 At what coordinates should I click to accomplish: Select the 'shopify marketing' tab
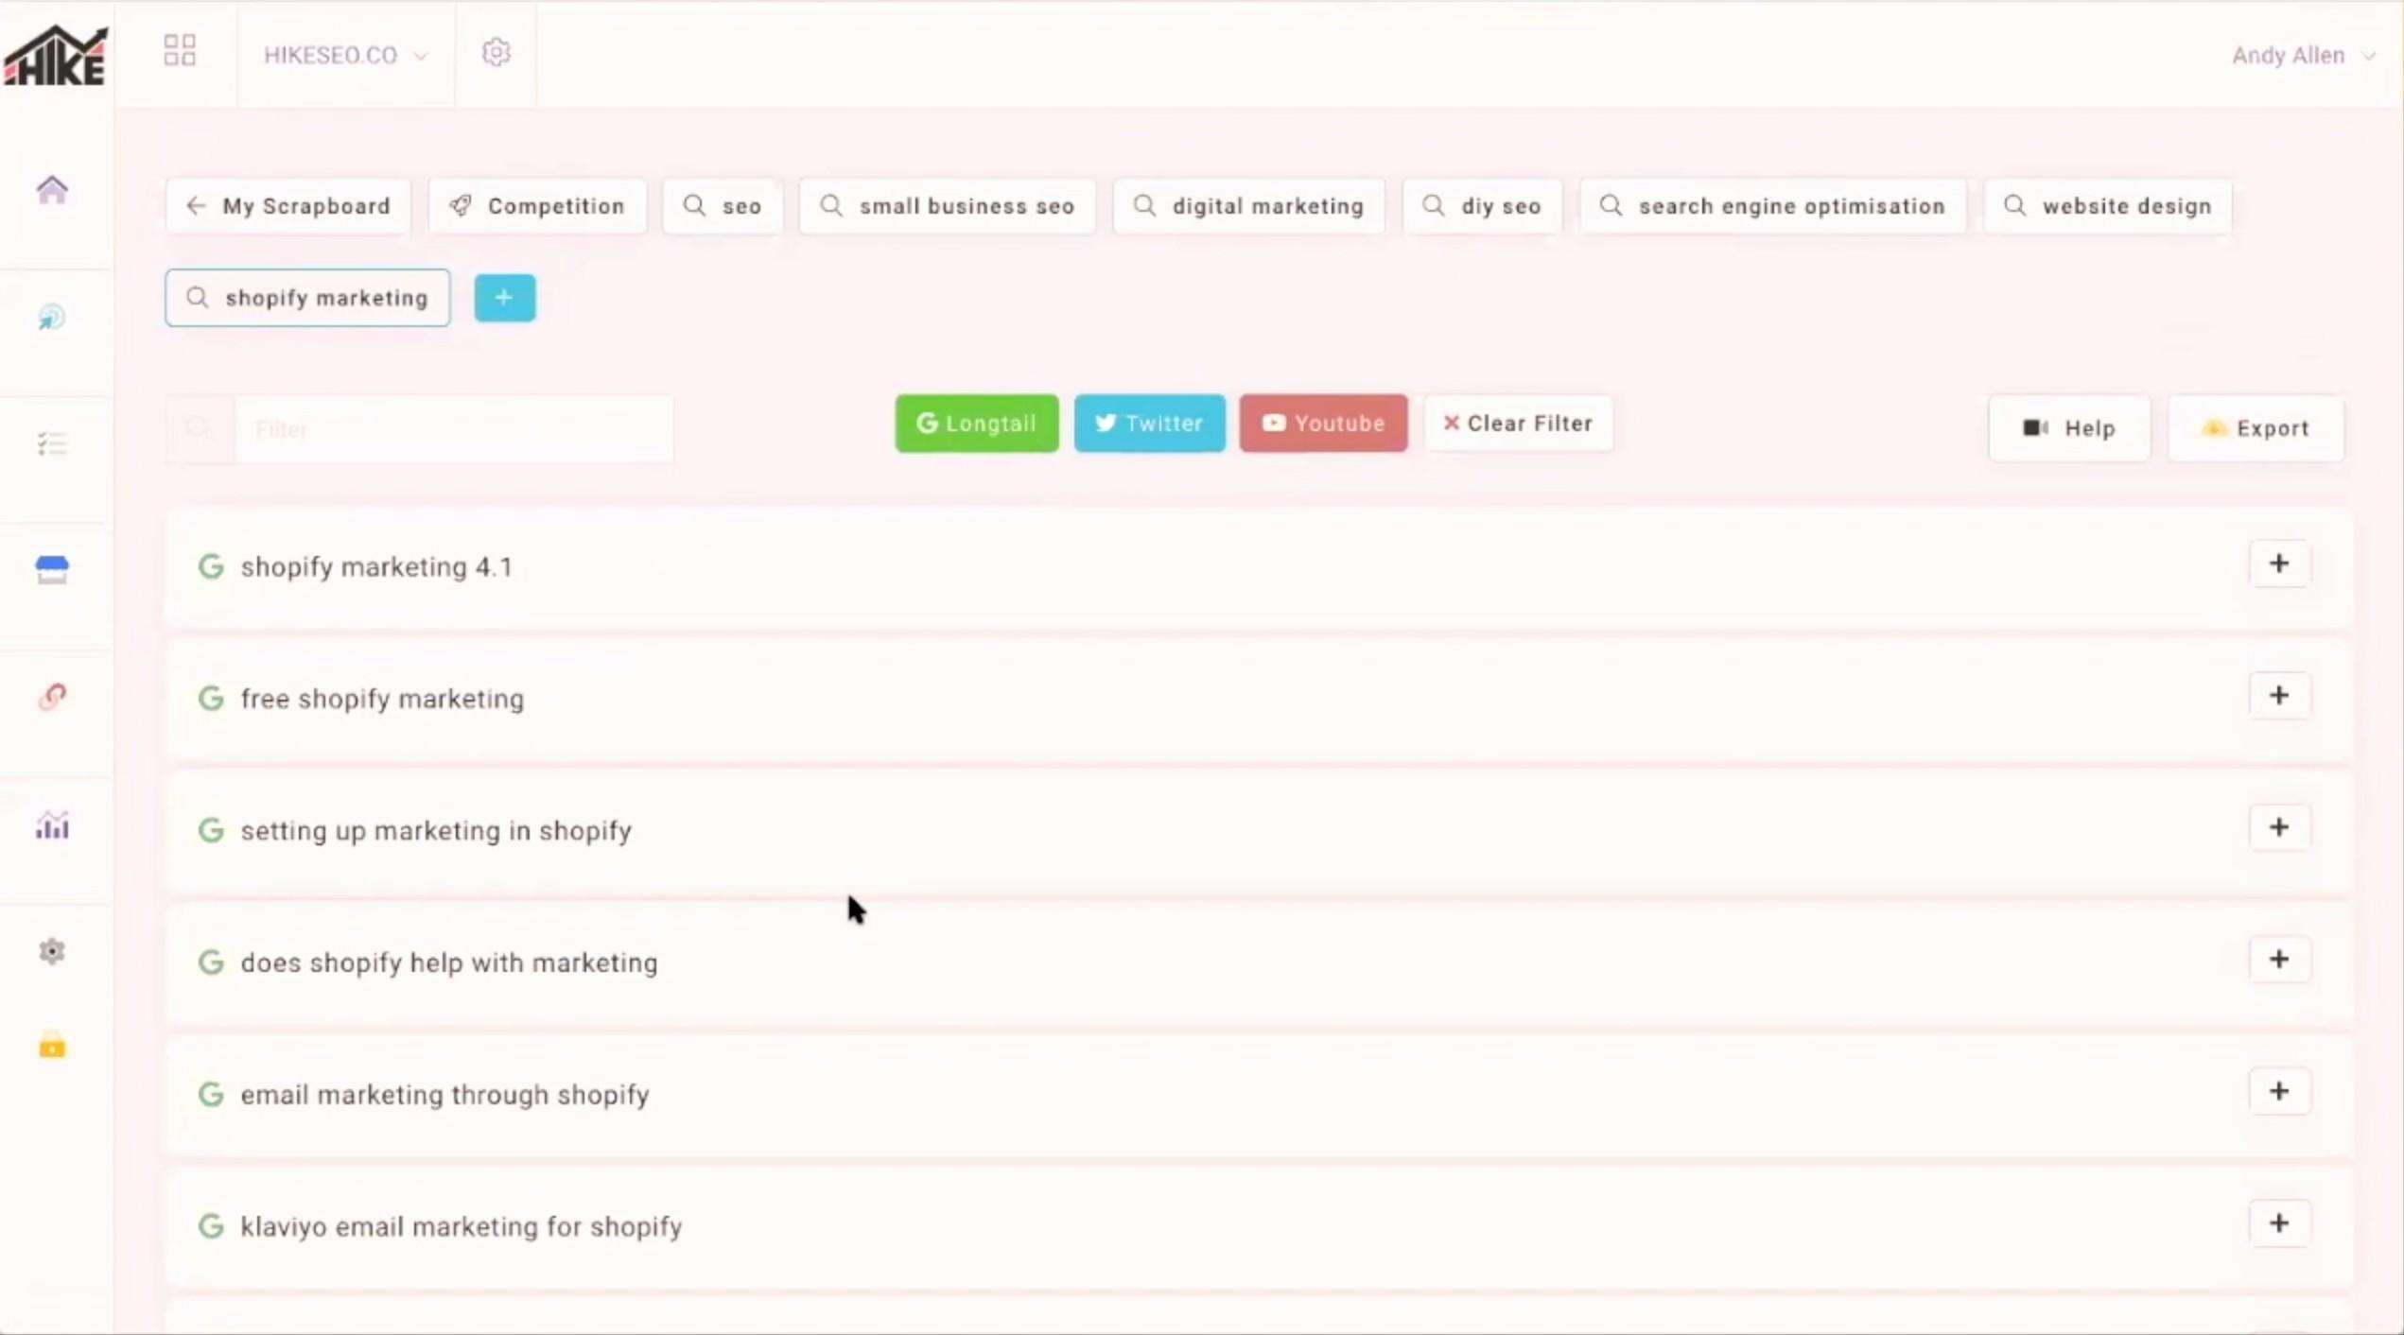coord(307,298)
